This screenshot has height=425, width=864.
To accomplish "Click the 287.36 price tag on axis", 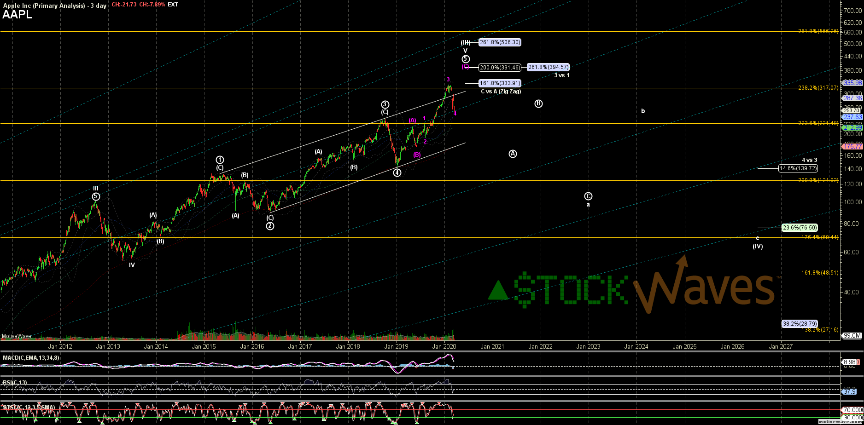I will [x=852, y=98].
